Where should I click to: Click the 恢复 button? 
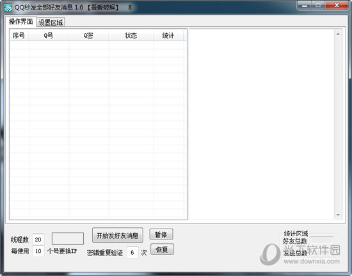point(162,250)
